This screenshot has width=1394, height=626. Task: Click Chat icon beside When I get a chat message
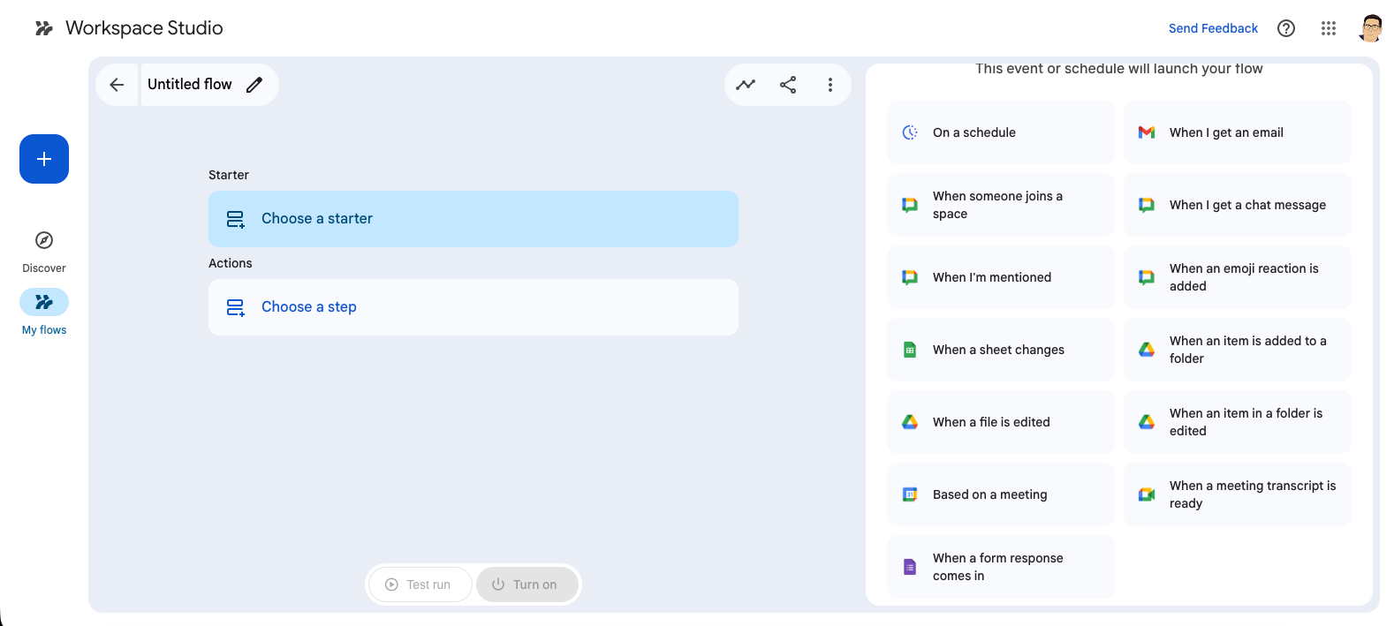click(x=1147, y=205)
